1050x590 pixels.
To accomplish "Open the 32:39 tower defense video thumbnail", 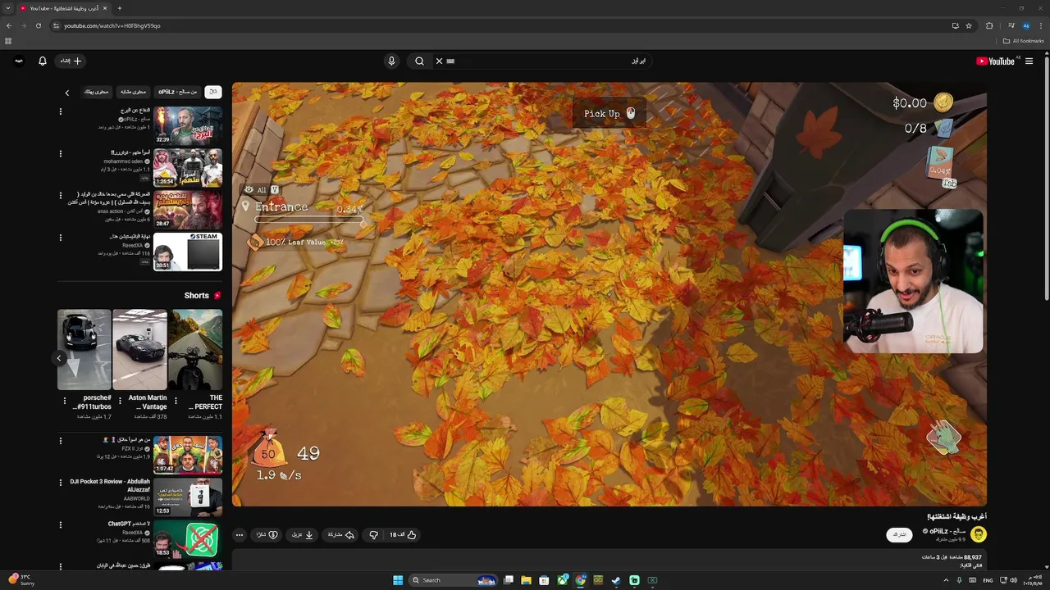I will 188,125.
